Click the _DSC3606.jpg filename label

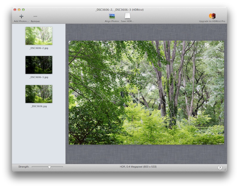coord(39,106)
